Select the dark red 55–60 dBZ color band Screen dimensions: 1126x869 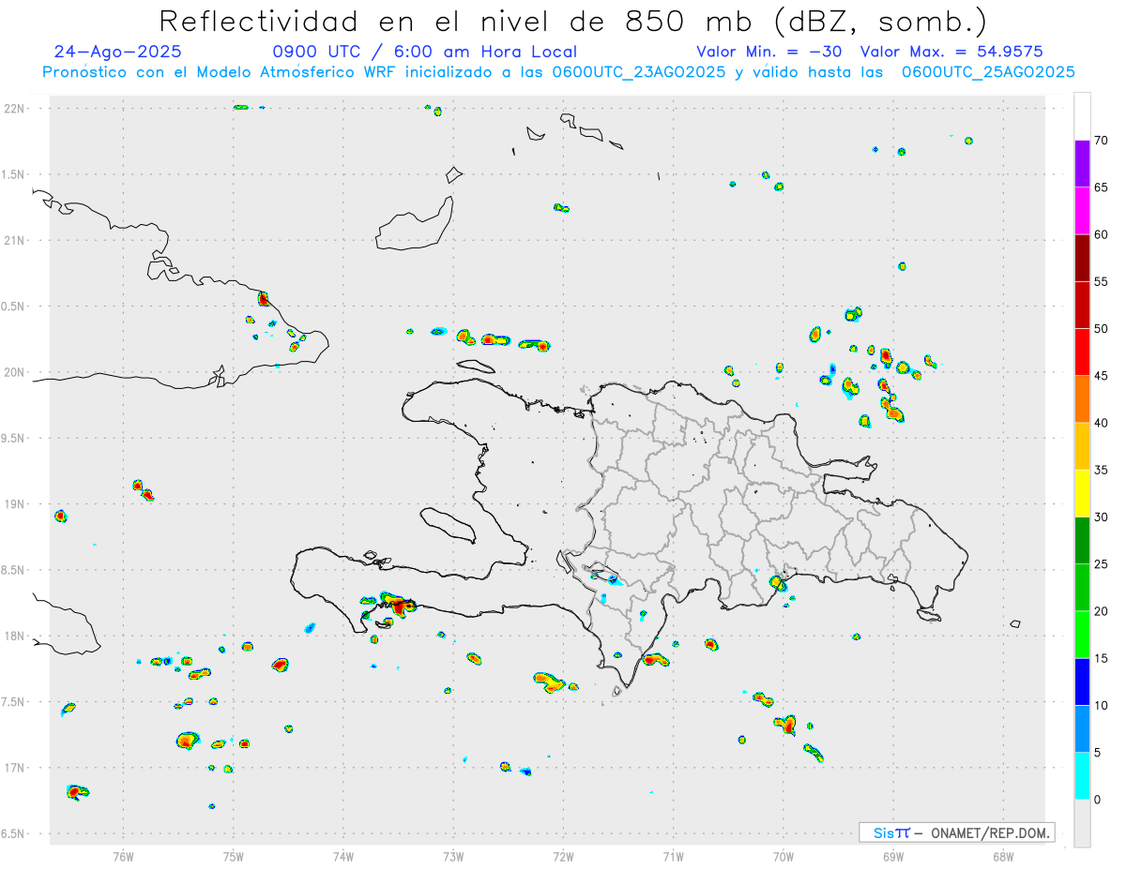tap(1082, 258)
